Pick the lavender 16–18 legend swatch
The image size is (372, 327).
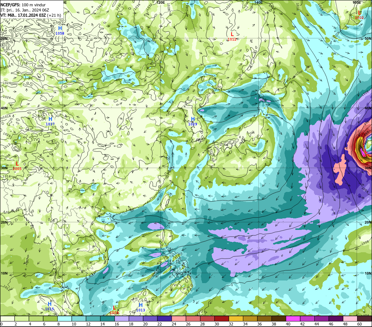[x=122, y=318]
